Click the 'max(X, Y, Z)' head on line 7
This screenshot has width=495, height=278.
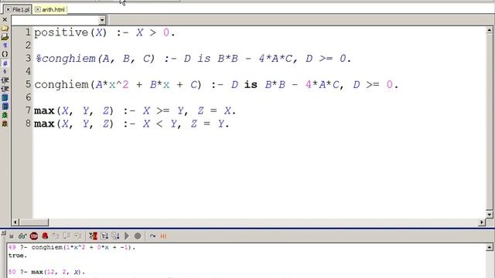point(73,111)
